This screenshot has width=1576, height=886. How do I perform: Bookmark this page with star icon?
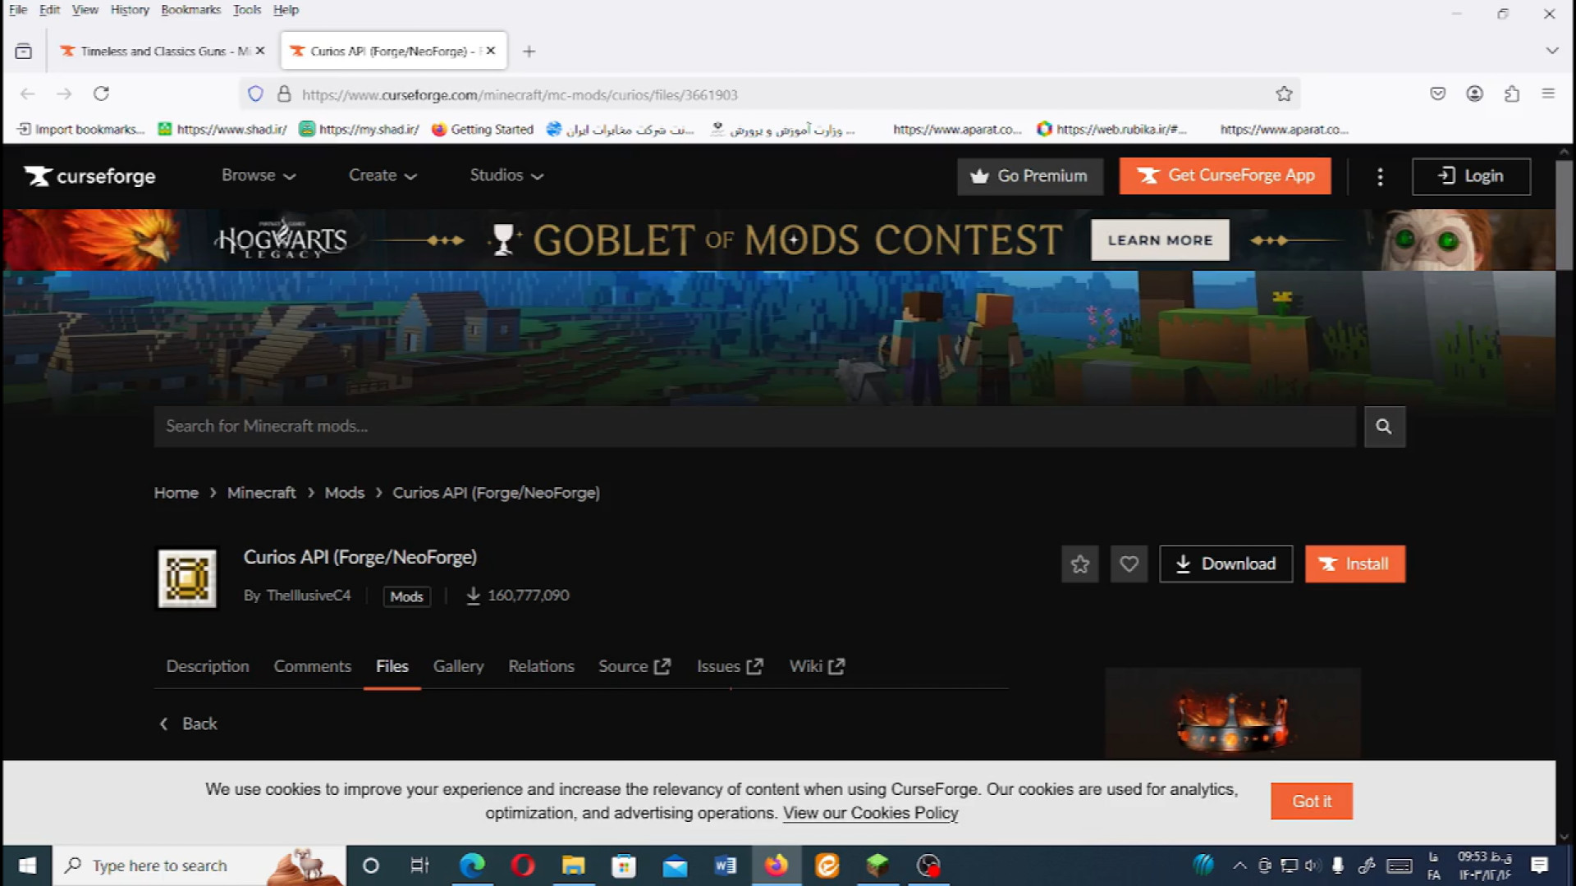1284,94
